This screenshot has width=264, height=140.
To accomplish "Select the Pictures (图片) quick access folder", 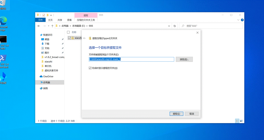I will point(47,52).
